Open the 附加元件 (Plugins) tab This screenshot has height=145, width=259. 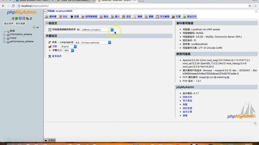[190, 17]
